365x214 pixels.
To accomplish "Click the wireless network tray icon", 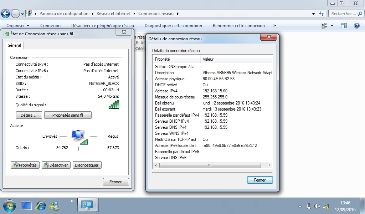I will pos(325,207).
